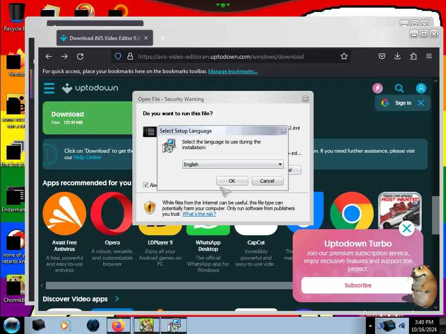
Task: Close the Select Setup Language dialog
Action: pos(283,130)
